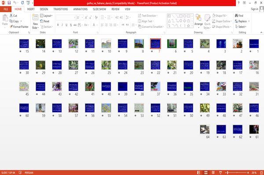Open the Font name combo box

click(66, 18)
